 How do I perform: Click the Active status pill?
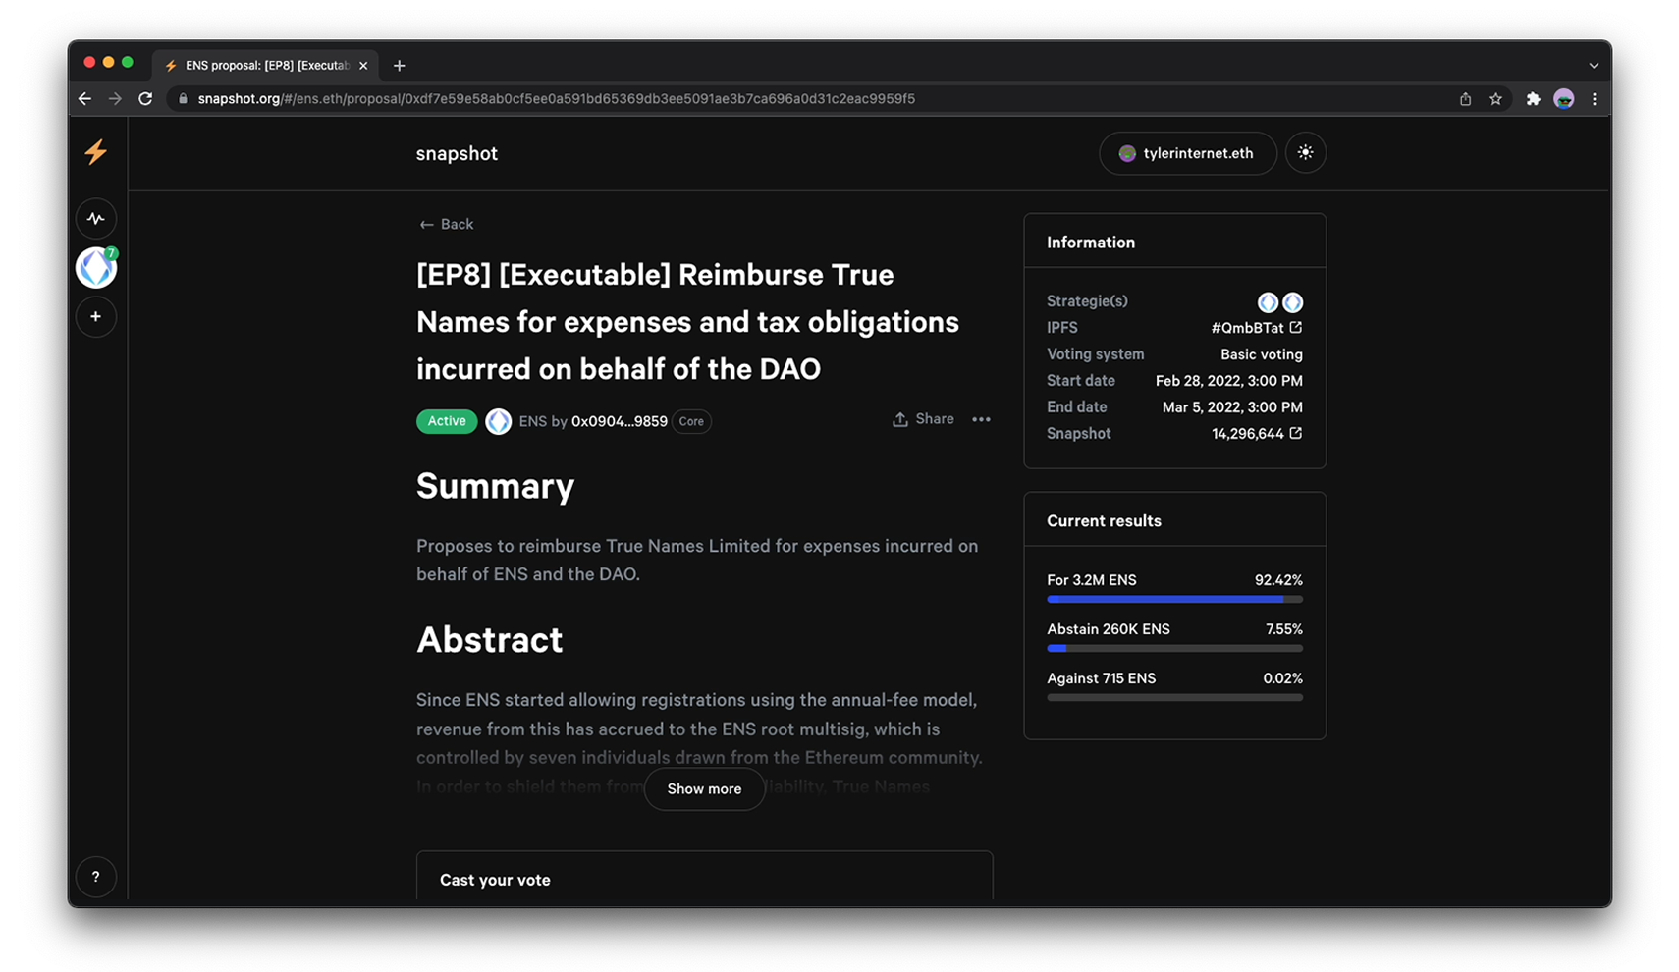(447, 421)
